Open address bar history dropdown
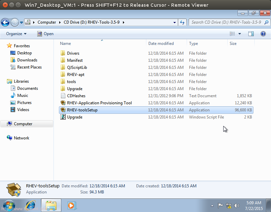 click(174, 22)
